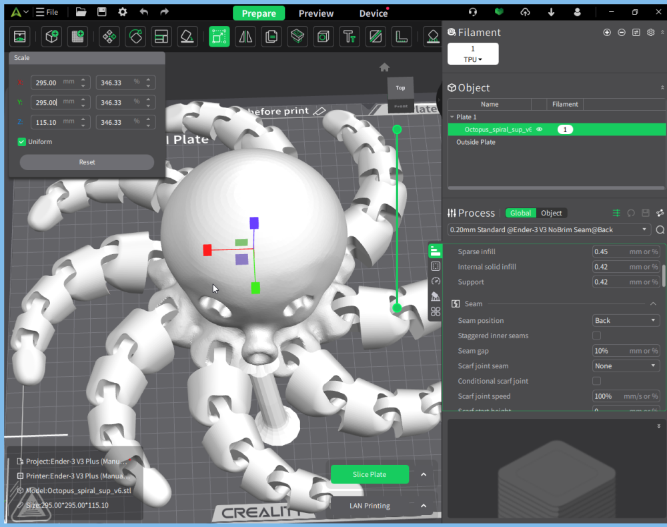Open the project folder icon in title bar
The image size is (667, 527).
81,12
